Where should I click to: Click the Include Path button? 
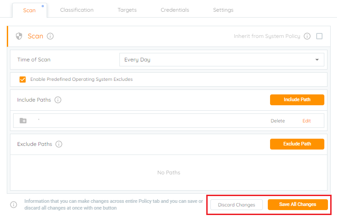tap(297, 100)
